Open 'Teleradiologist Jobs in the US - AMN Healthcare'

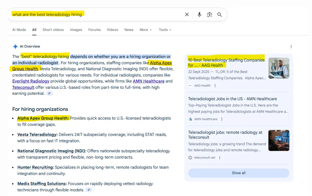(x=232, y=99)
